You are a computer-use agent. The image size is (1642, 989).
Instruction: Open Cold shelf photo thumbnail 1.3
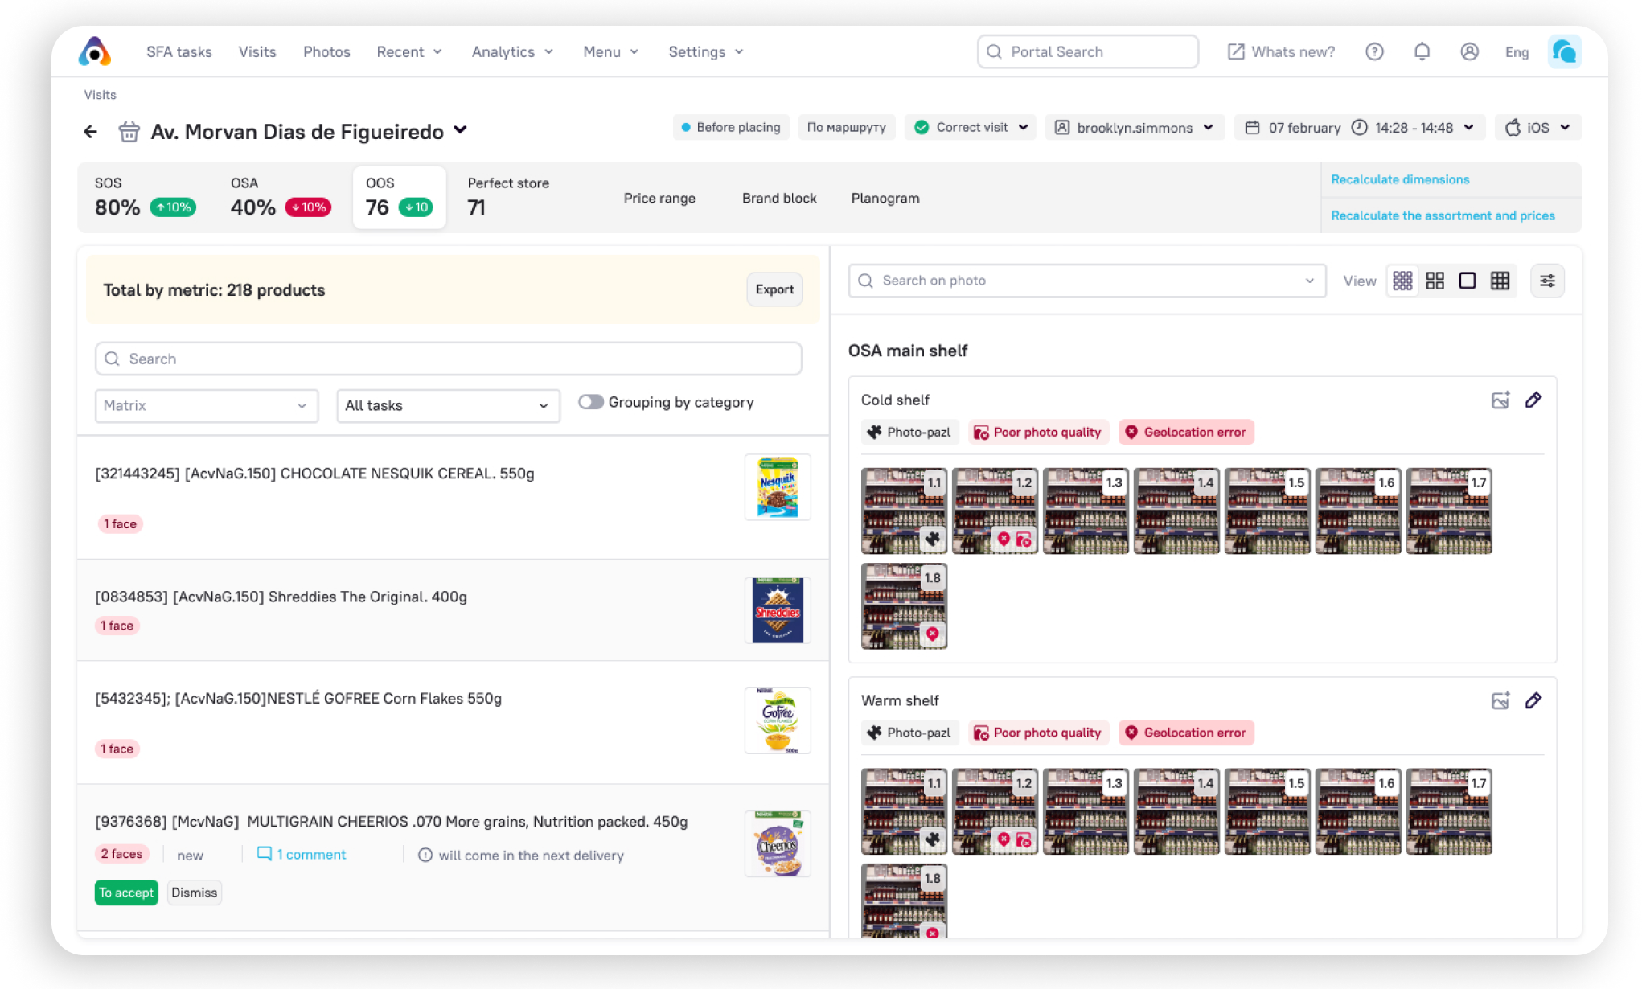(1086, 511)
